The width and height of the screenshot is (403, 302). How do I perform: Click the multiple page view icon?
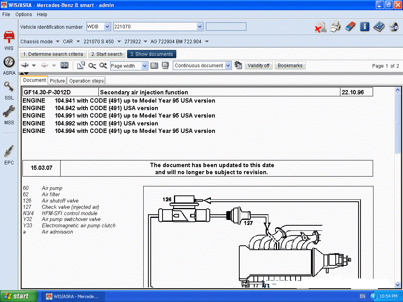[x=165, y=66]
